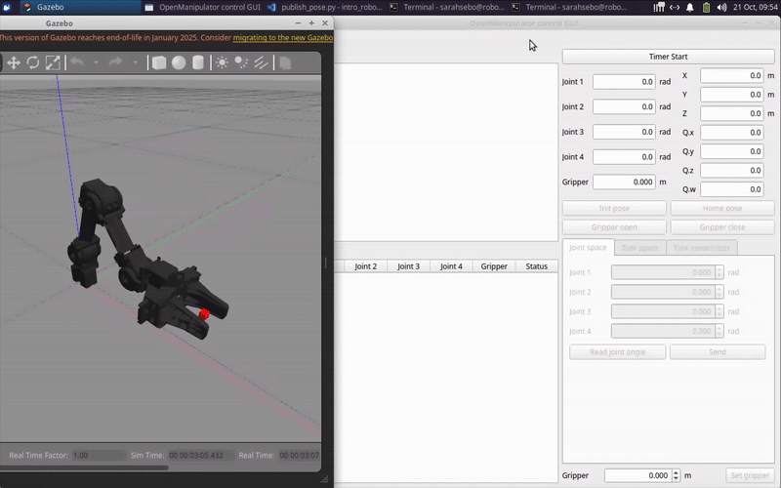Click the Real Time Factor value field
This screenshot has height=488, width=781.
99,455
